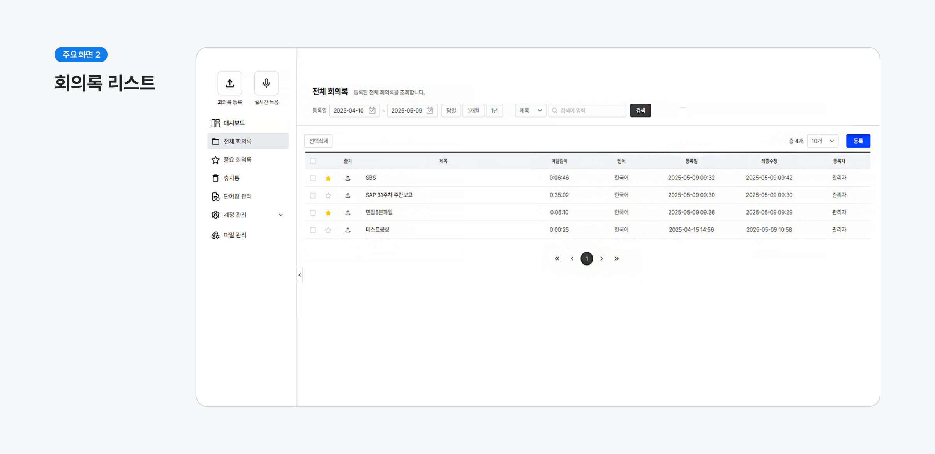Open the 10개 page size dropdown
935x454 pixels.
pos(822,141)
